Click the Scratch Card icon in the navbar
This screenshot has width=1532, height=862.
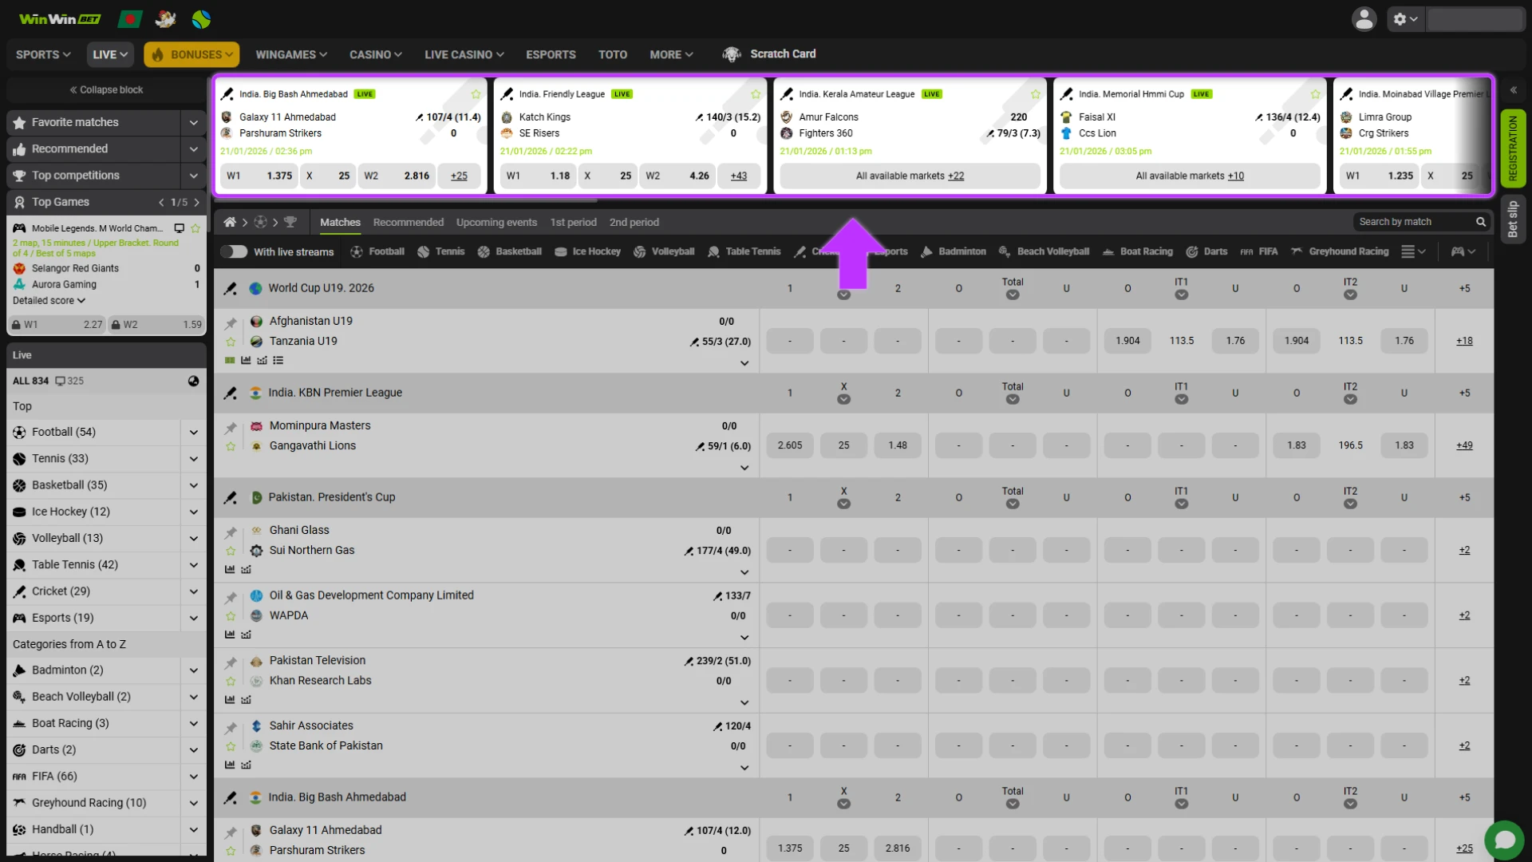pyautogui.click(x=732, y=54)
